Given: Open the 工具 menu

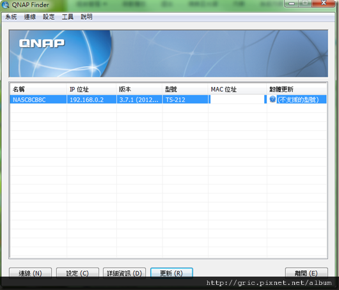Looking at the screenshot, I should click(68, 17).
